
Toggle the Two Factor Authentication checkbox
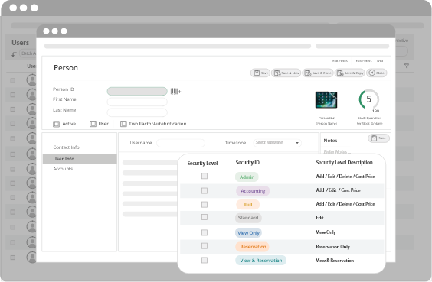(123, 124)
